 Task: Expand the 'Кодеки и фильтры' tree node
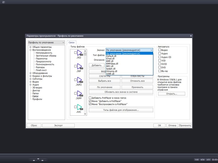coord(31,76)
